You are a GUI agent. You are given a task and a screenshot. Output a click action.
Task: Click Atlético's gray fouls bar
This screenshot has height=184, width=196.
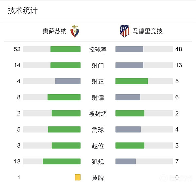[125, 161]
